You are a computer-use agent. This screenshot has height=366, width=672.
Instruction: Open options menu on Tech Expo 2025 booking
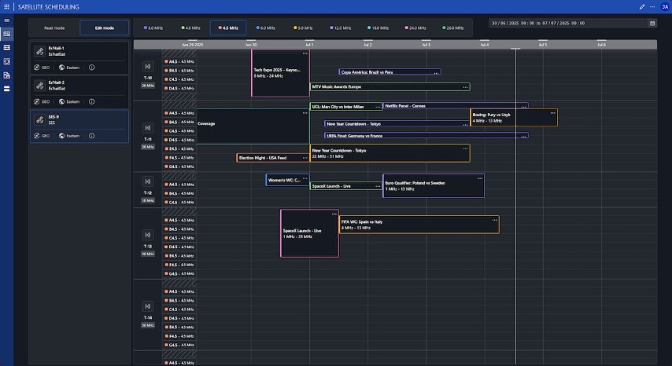tap(305, 53)
